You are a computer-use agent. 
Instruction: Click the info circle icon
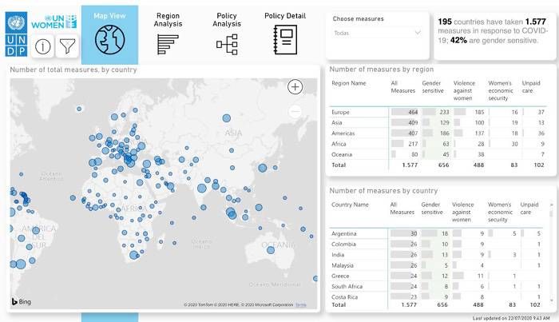(42, 46)
